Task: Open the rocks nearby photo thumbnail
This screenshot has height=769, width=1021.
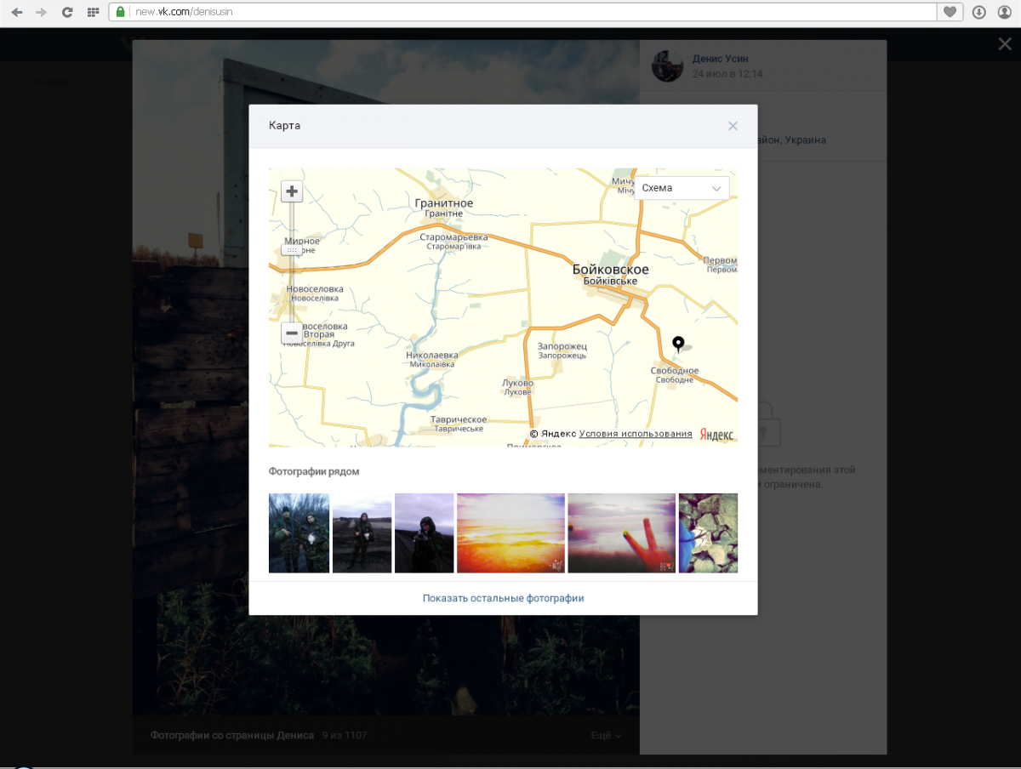Action: (x=708, y=533)
